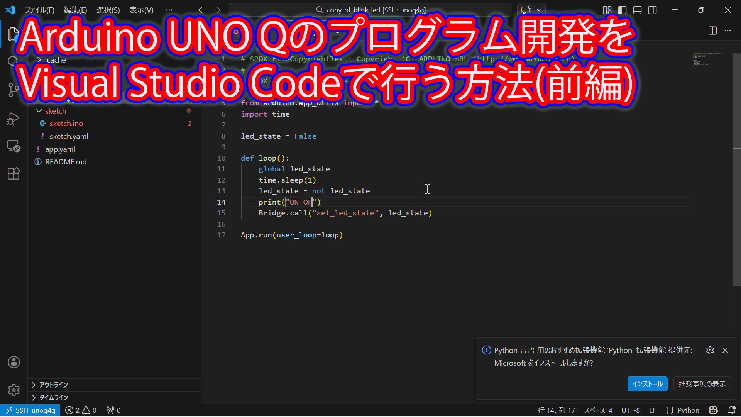Click the 'def loop():' code line
The image size is (741, 417).
265,158
